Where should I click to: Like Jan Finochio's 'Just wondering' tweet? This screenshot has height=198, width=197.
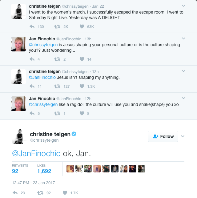pos(82,59)
